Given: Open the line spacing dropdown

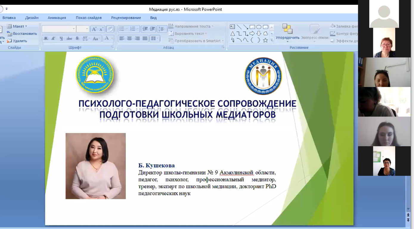Looking at the screenshot, I should (x=162, y=29).
